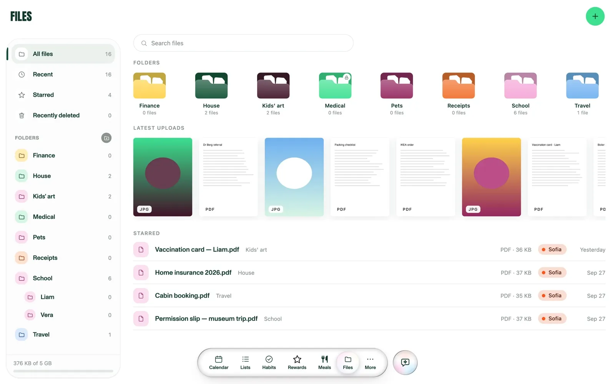615x384 pixels.
Task: Select the School folder in sidebar list
Action: click(63, 278)
